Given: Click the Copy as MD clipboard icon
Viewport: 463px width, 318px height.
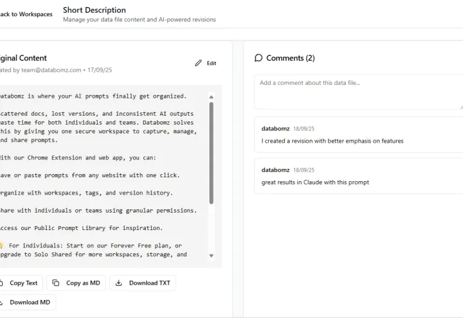Looking at the screenshot, I should (55, 283).
